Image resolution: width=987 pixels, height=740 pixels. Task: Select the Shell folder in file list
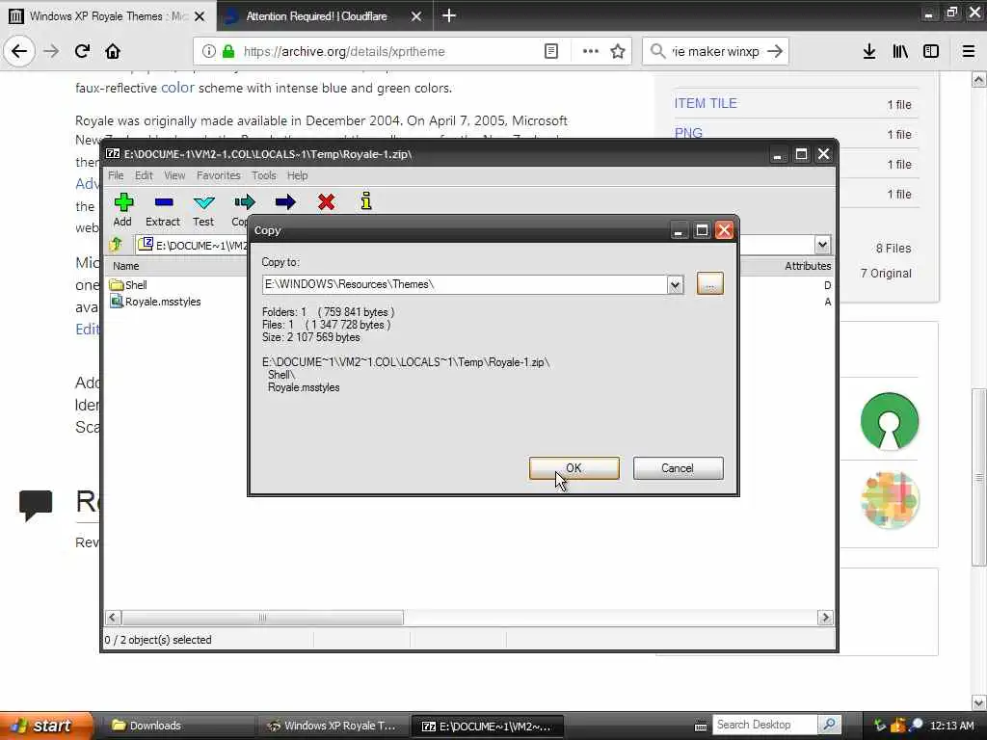pyautogui.click(x=128, y=285)
